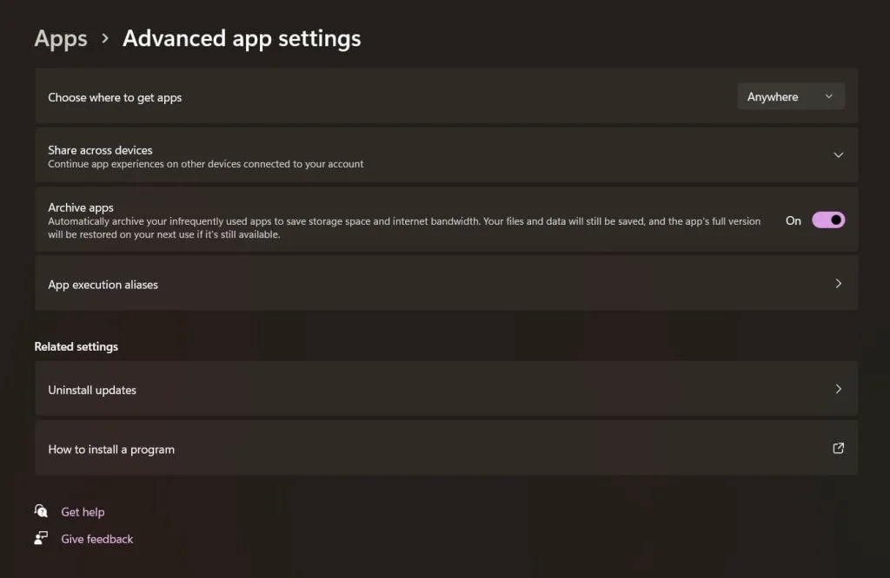Select the Advanced app settings breadcrumb title
The image size is (890, 578).
pos(242,38)
